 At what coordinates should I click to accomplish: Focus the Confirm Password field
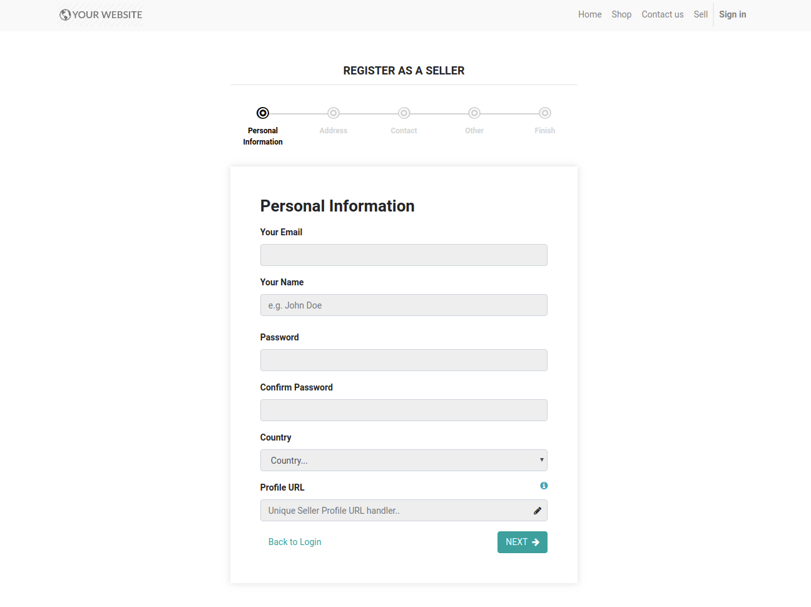click(404, 411)
